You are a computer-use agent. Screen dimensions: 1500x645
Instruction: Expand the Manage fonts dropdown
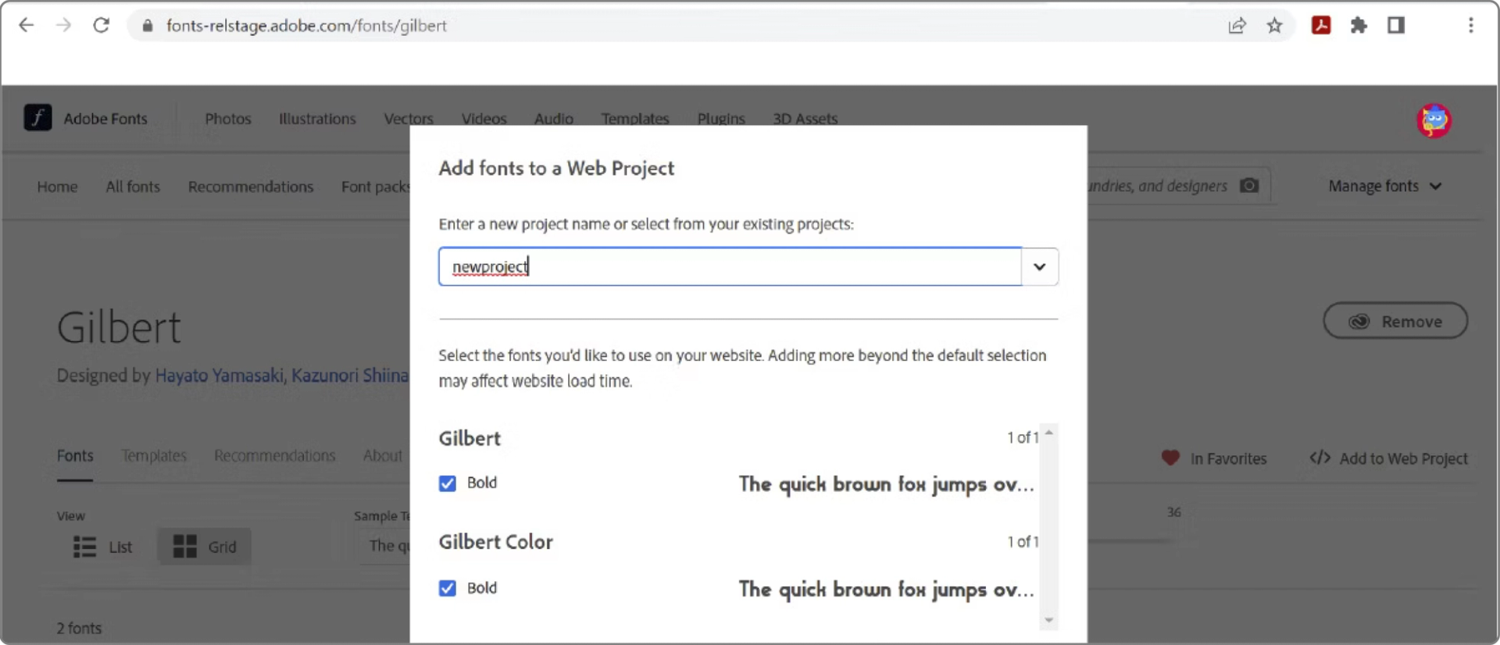(1384, 186)
